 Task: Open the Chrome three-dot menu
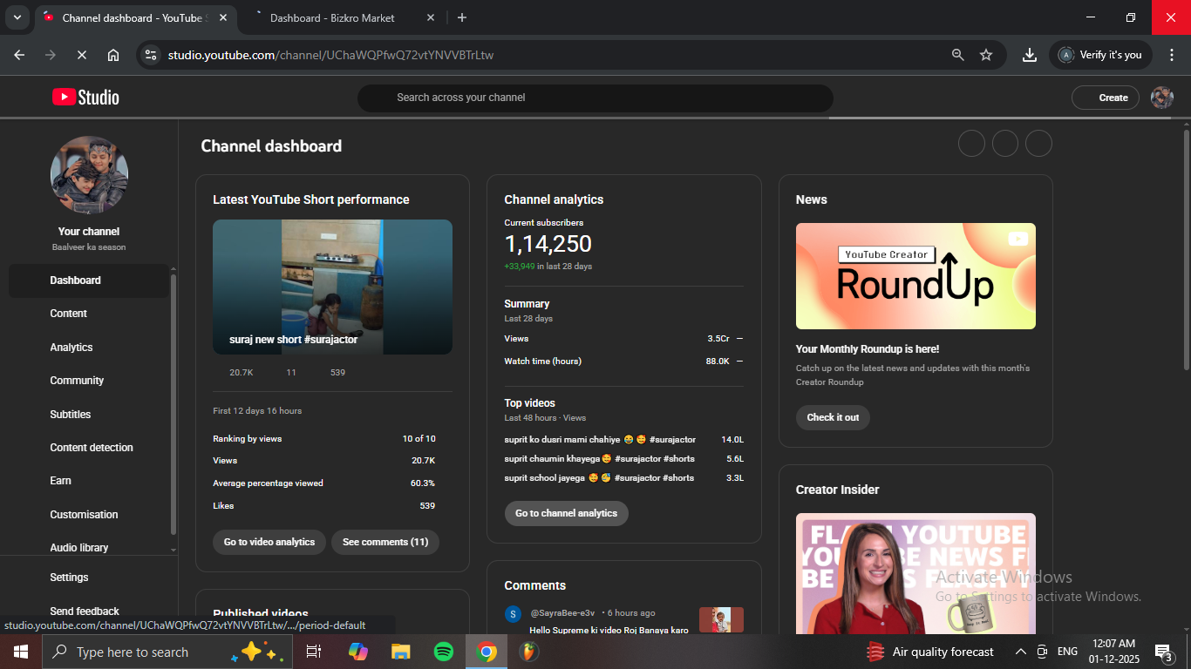coord(1171,55)
